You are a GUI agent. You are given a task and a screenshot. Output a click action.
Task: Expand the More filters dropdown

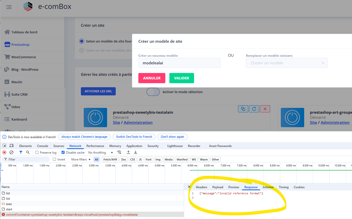click(81, 159)
